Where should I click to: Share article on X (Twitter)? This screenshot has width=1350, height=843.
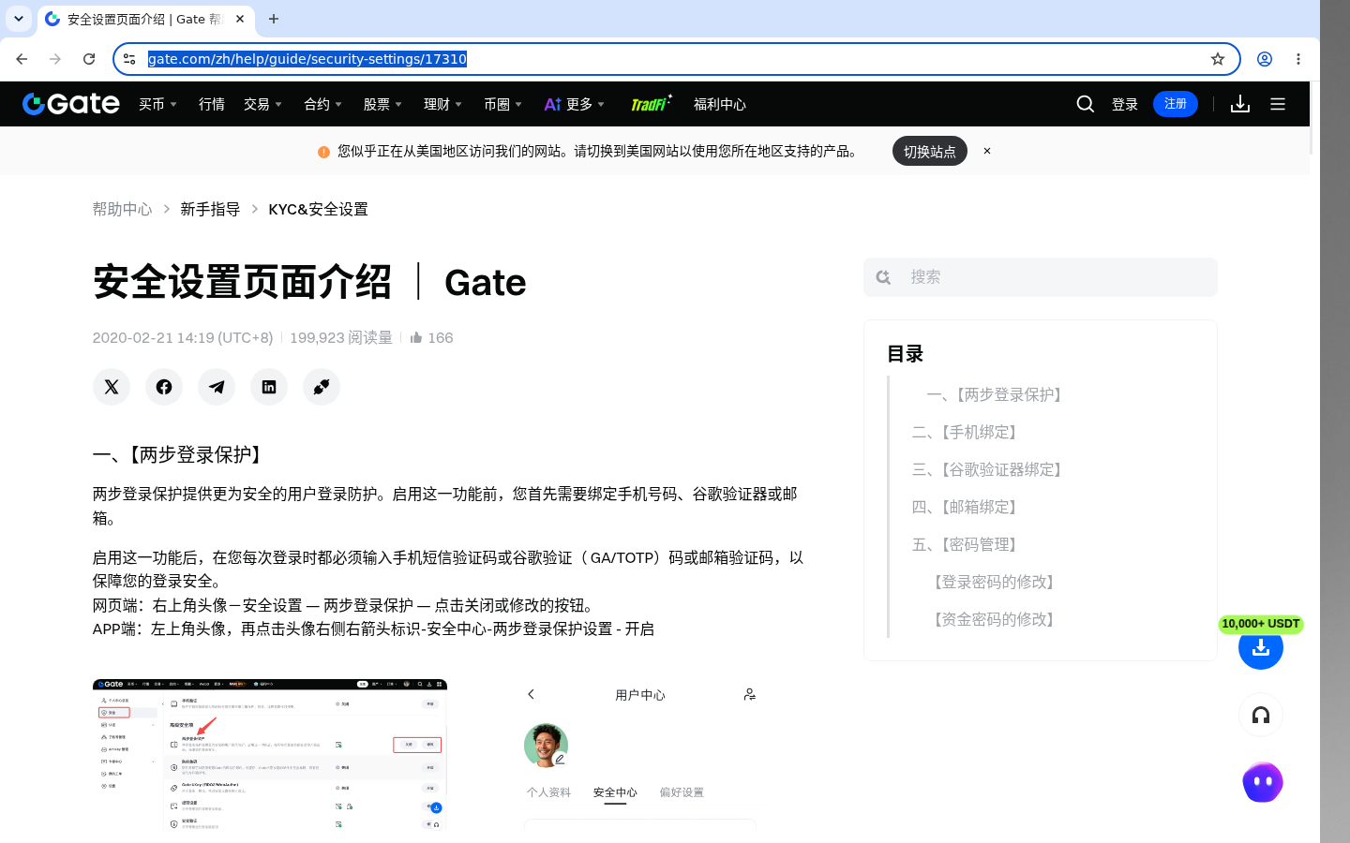(112, 387)
